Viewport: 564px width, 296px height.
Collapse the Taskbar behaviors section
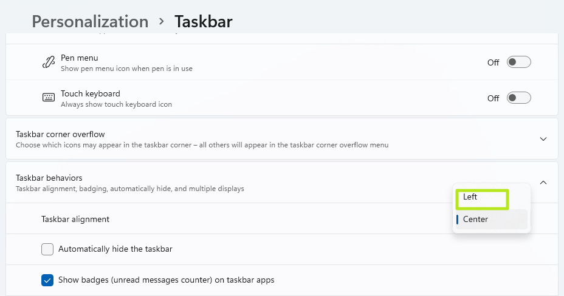point(543,182)
